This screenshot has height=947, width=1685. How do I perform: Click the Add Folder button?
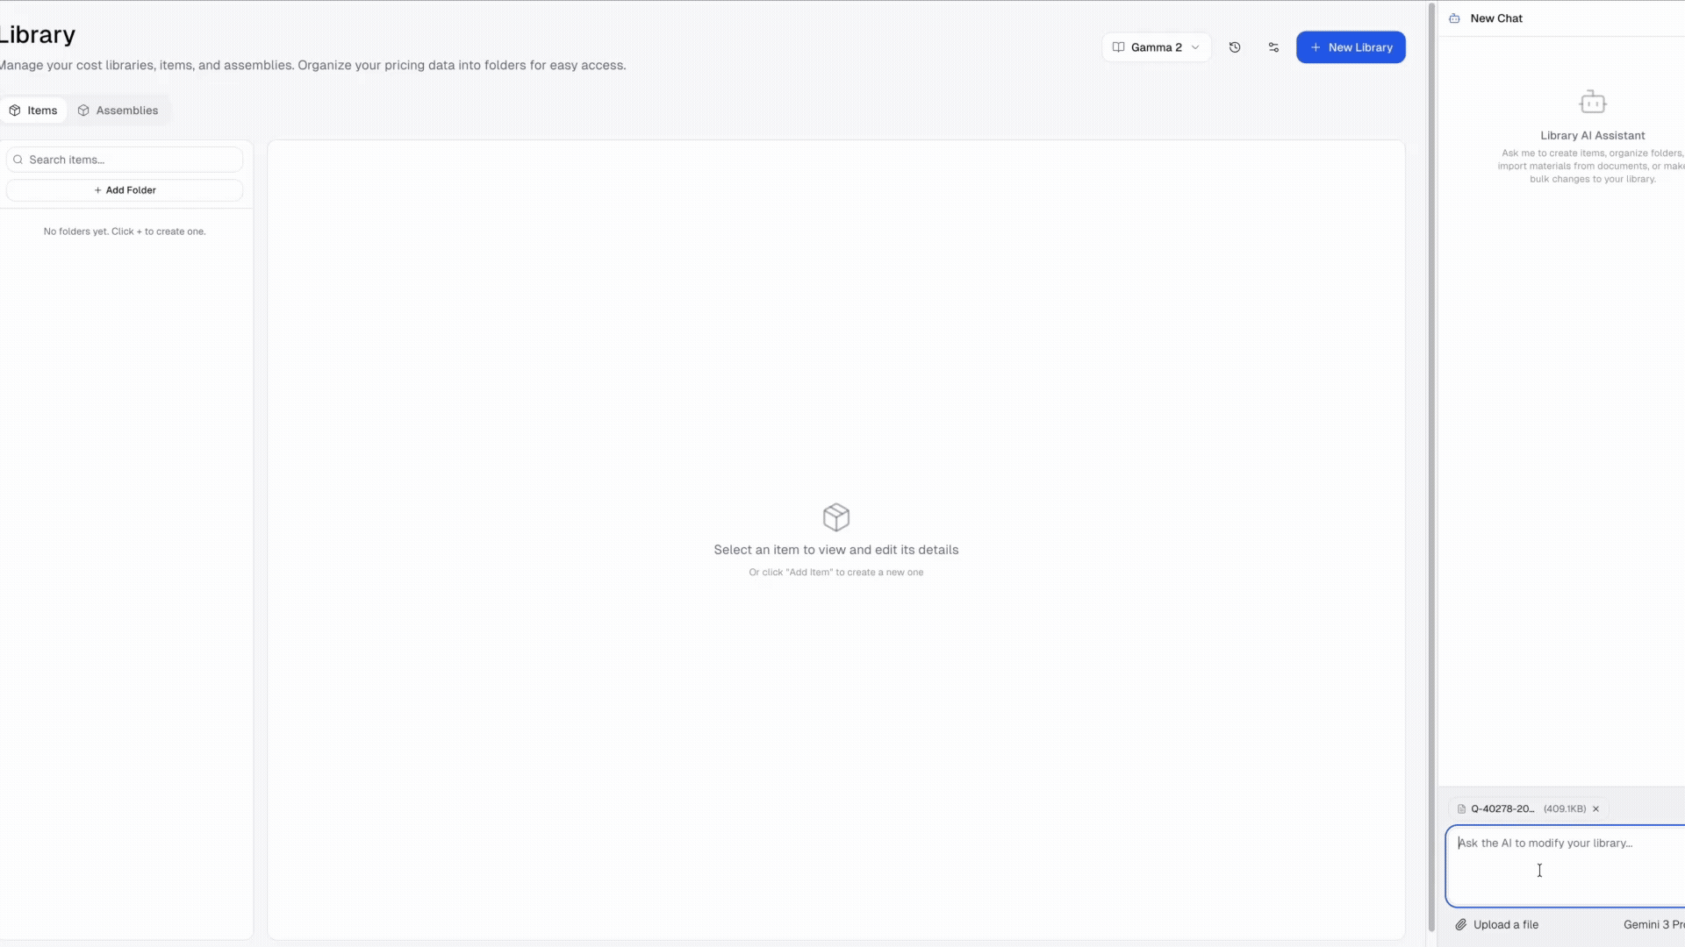coord(124,190)
